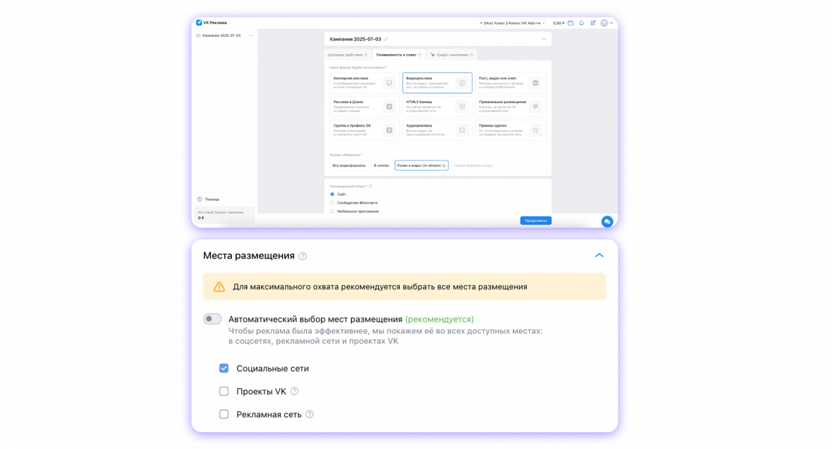Click the help icon beside Рекламная сеть
The width and height of the screenshot is (832, 449).
pyautogui.click(x=309, y=414)
